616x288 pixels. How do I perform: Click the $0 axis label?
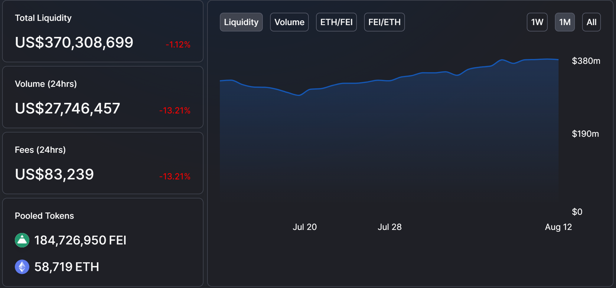coord(577,212)
